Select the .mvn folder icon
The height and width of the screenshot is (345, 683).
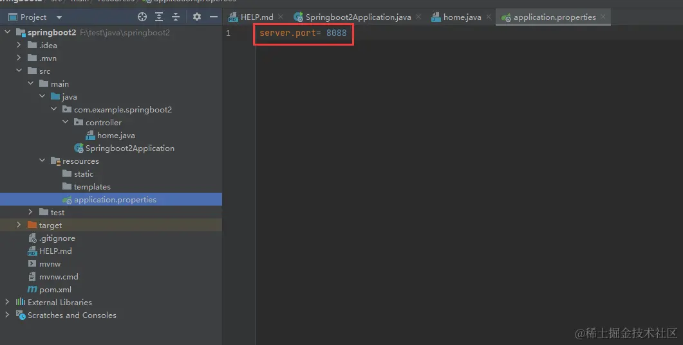(x=32, y=58)
